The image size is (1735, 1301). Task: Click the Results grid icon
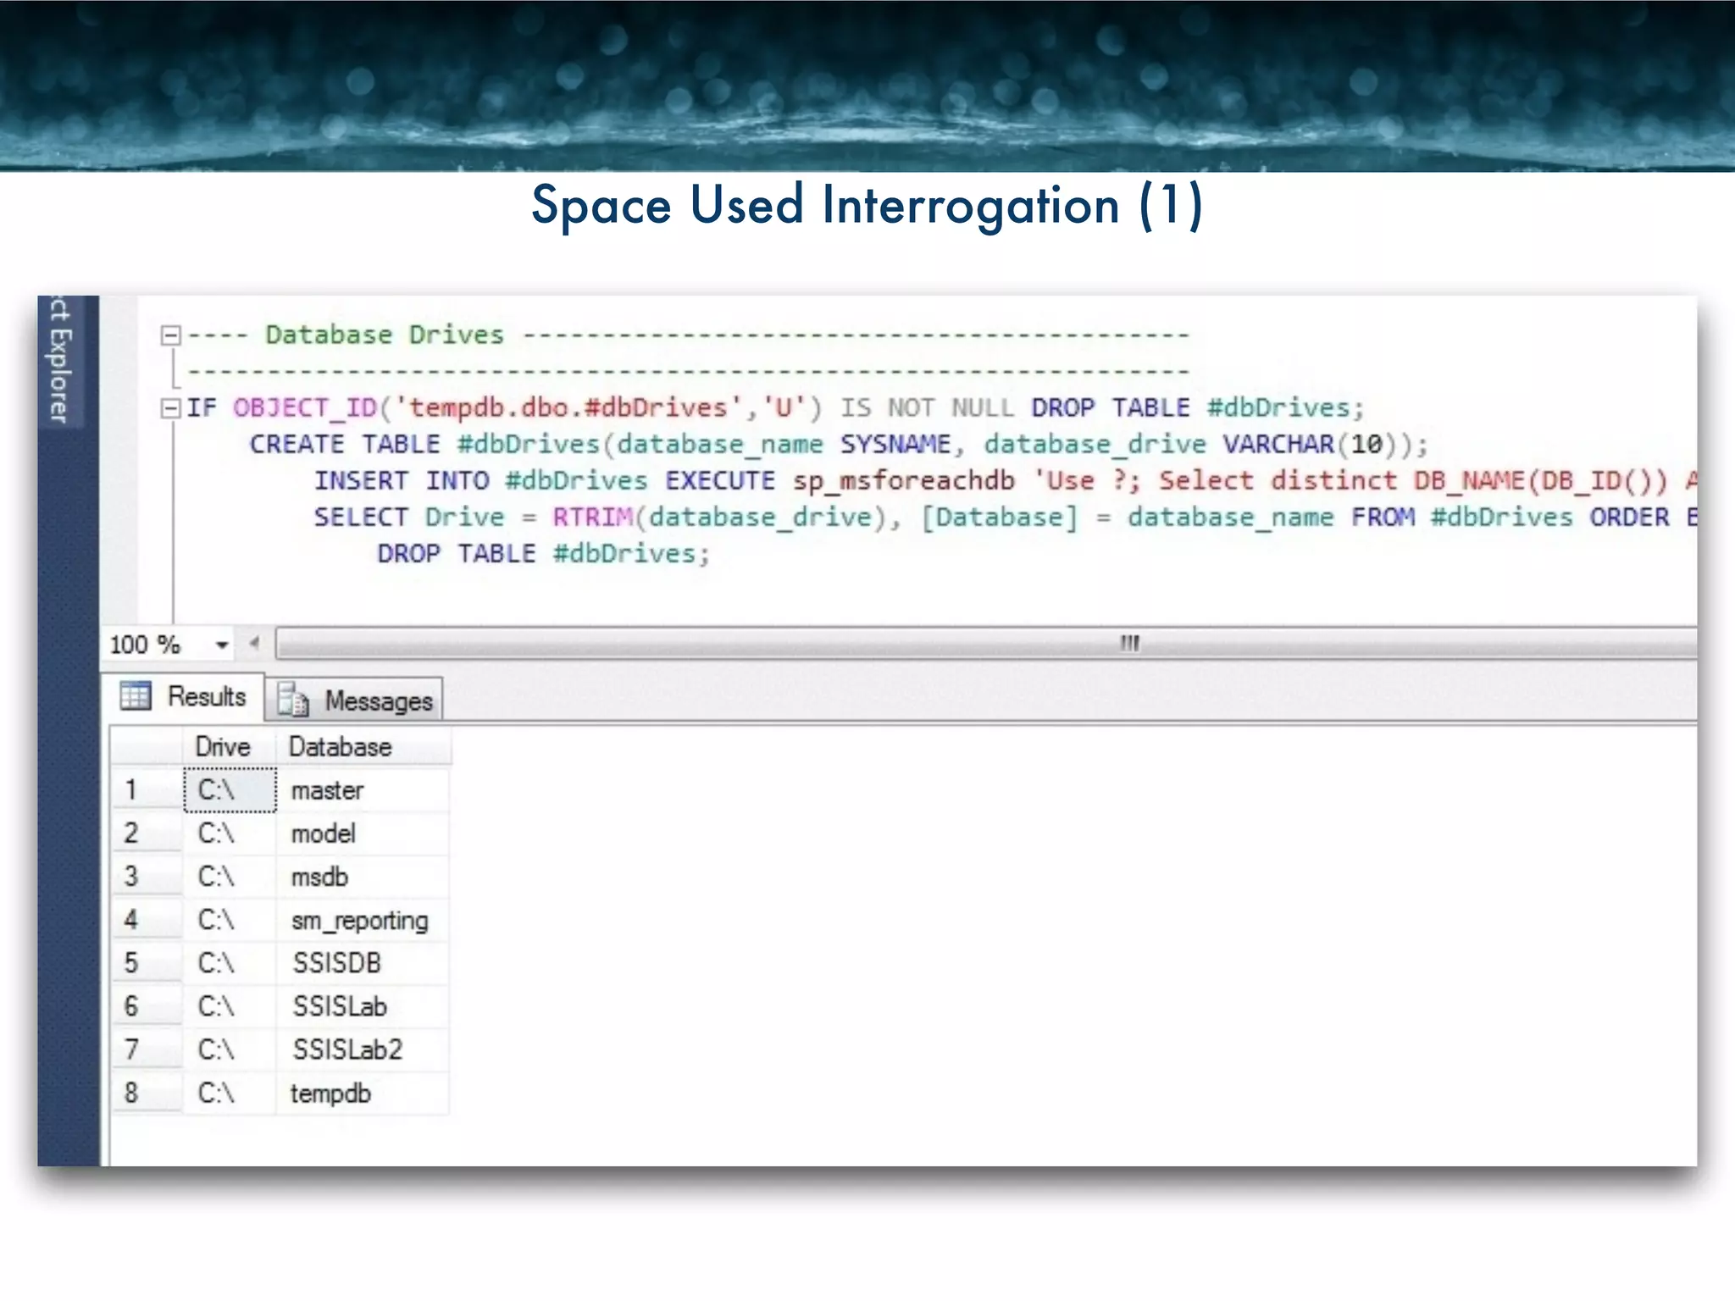tap(136, 696)
